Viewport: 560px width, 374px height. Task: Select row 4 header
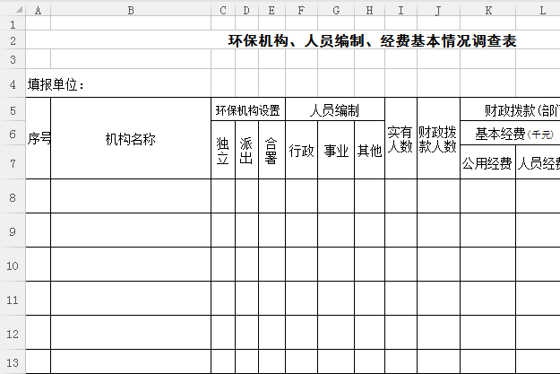pos(12,84)
